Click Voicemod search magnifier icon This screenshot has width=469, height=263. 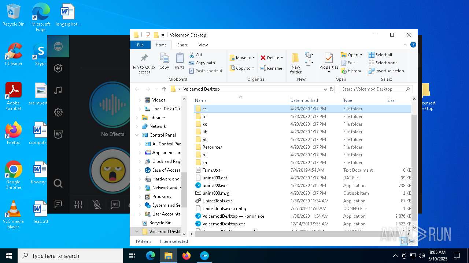(x=58, y=183)
